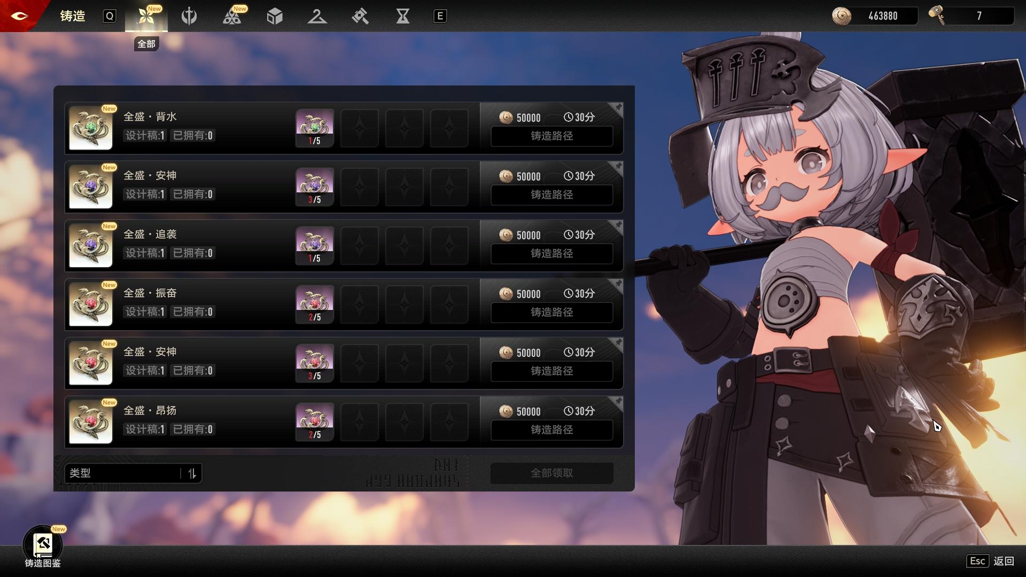1026x577 pixels.
Task: Open the hourglass in-progress tab
Action: (403, 16)
